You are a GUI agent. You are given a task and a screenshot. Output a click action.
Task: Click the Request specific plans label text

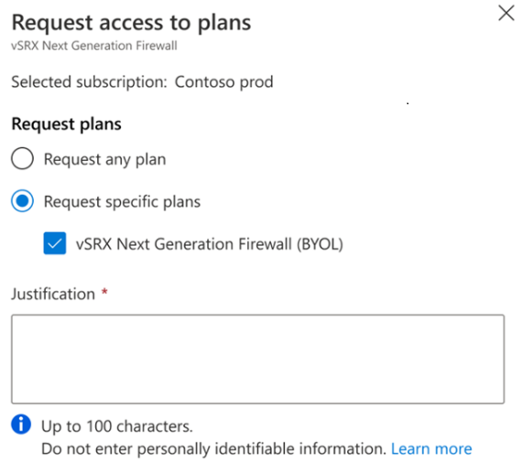(x=122, y=202)
